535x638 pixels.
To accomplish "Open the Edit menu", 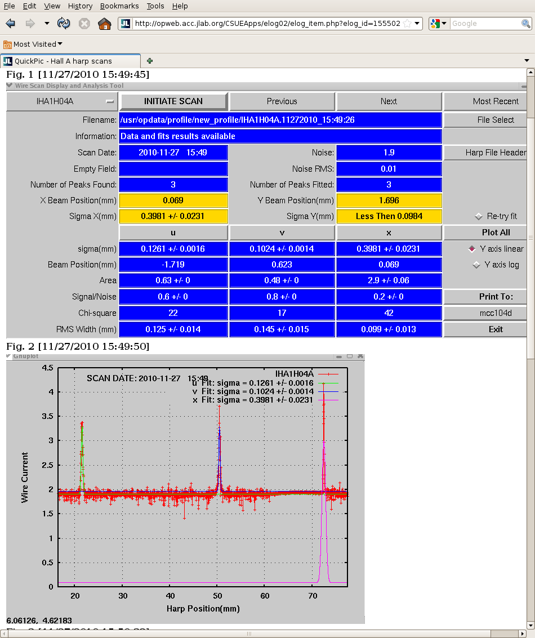I will 29,6.
